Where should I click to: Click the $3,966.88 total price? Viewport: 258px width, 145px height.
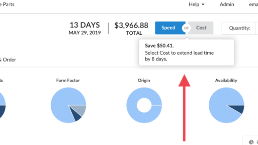pyautogui.click(x=131, y=26)
